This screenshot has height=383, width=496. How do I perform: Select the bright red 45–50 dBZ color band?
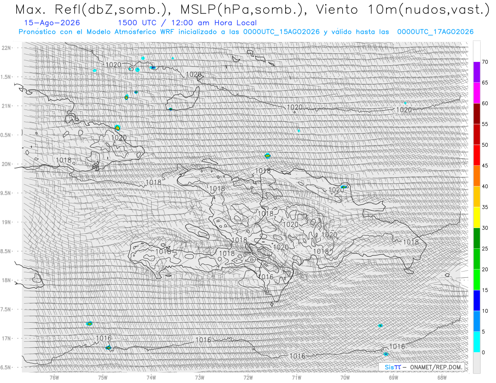[x=477, y=155]
